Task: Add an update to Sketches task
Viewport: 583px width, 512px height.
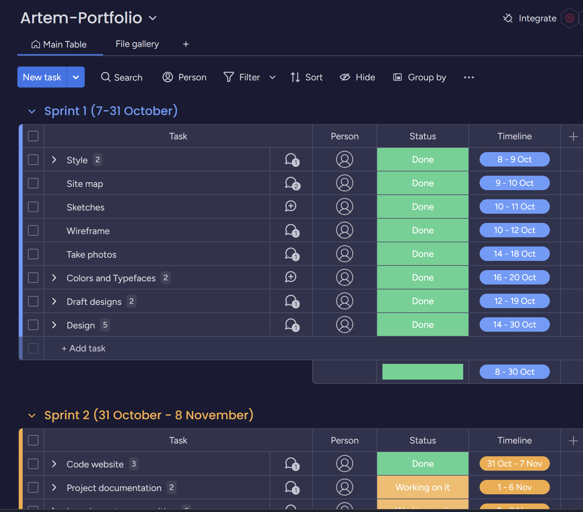Action: [291, 207]
